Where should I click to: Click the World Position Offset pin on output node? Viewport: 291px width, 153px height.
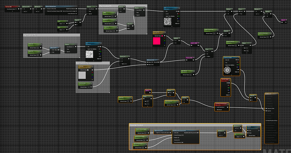coord(266,121)
